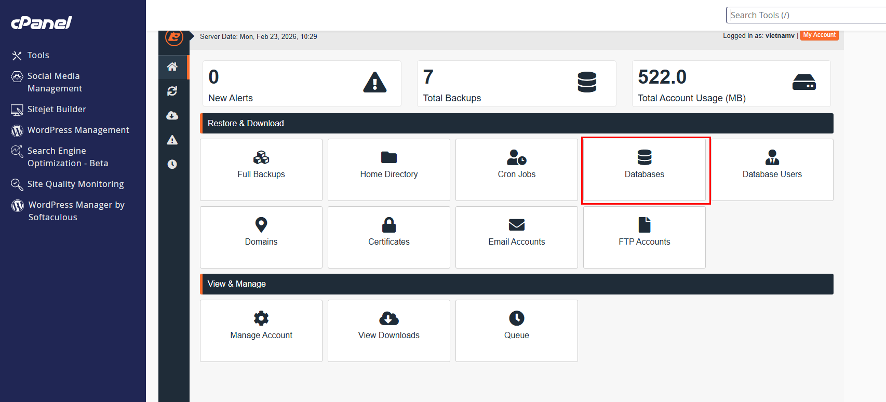Click the Site Quality Monitoring magnifier icon

pos(17,184)
